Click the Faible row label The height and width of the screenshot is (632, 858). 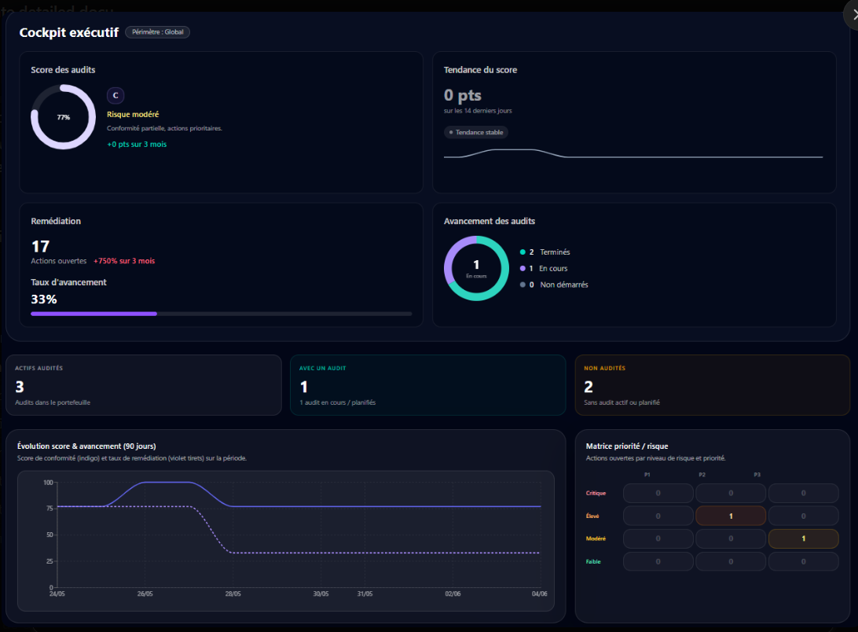pos(593,561)
